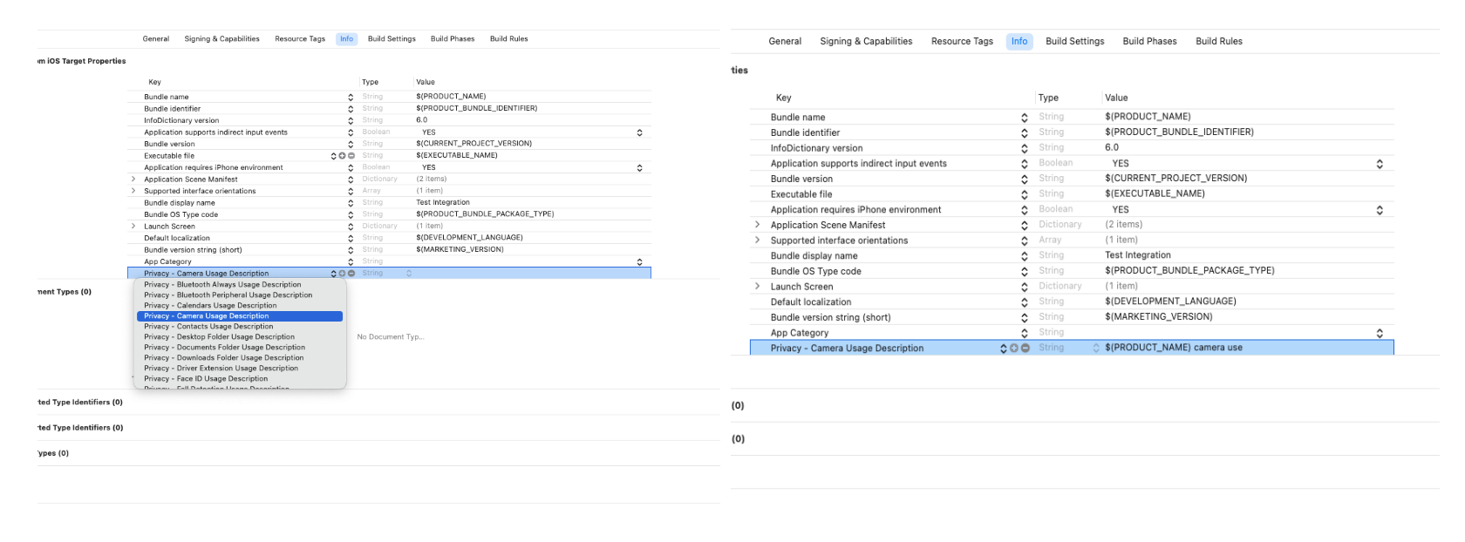Open App Category value dropdown in right panel
The height and width of the screenshot is (542, 1465).
[1380, 334]
